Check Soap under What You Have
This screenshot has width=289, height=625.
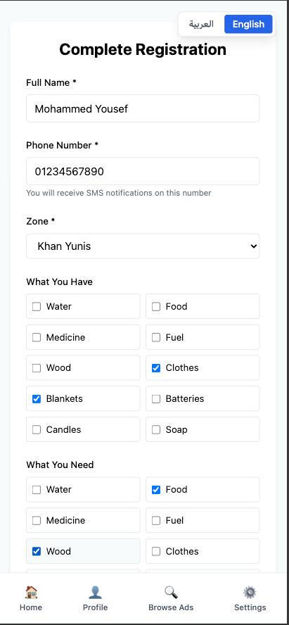pos(156,429)
